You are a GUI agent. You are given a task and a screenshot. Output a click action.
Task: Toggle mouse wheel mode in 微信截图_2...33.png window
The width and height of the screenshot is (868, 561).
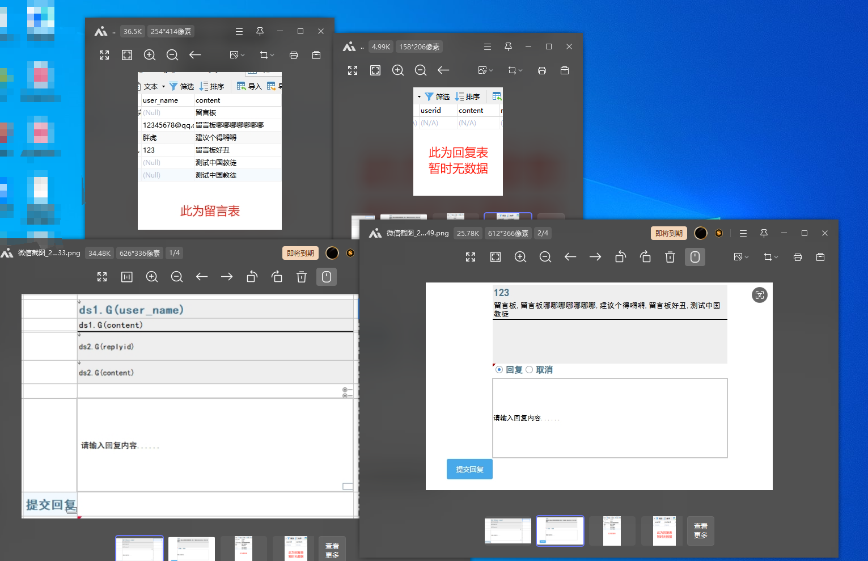pyautogui.click(x=327, y=277)
